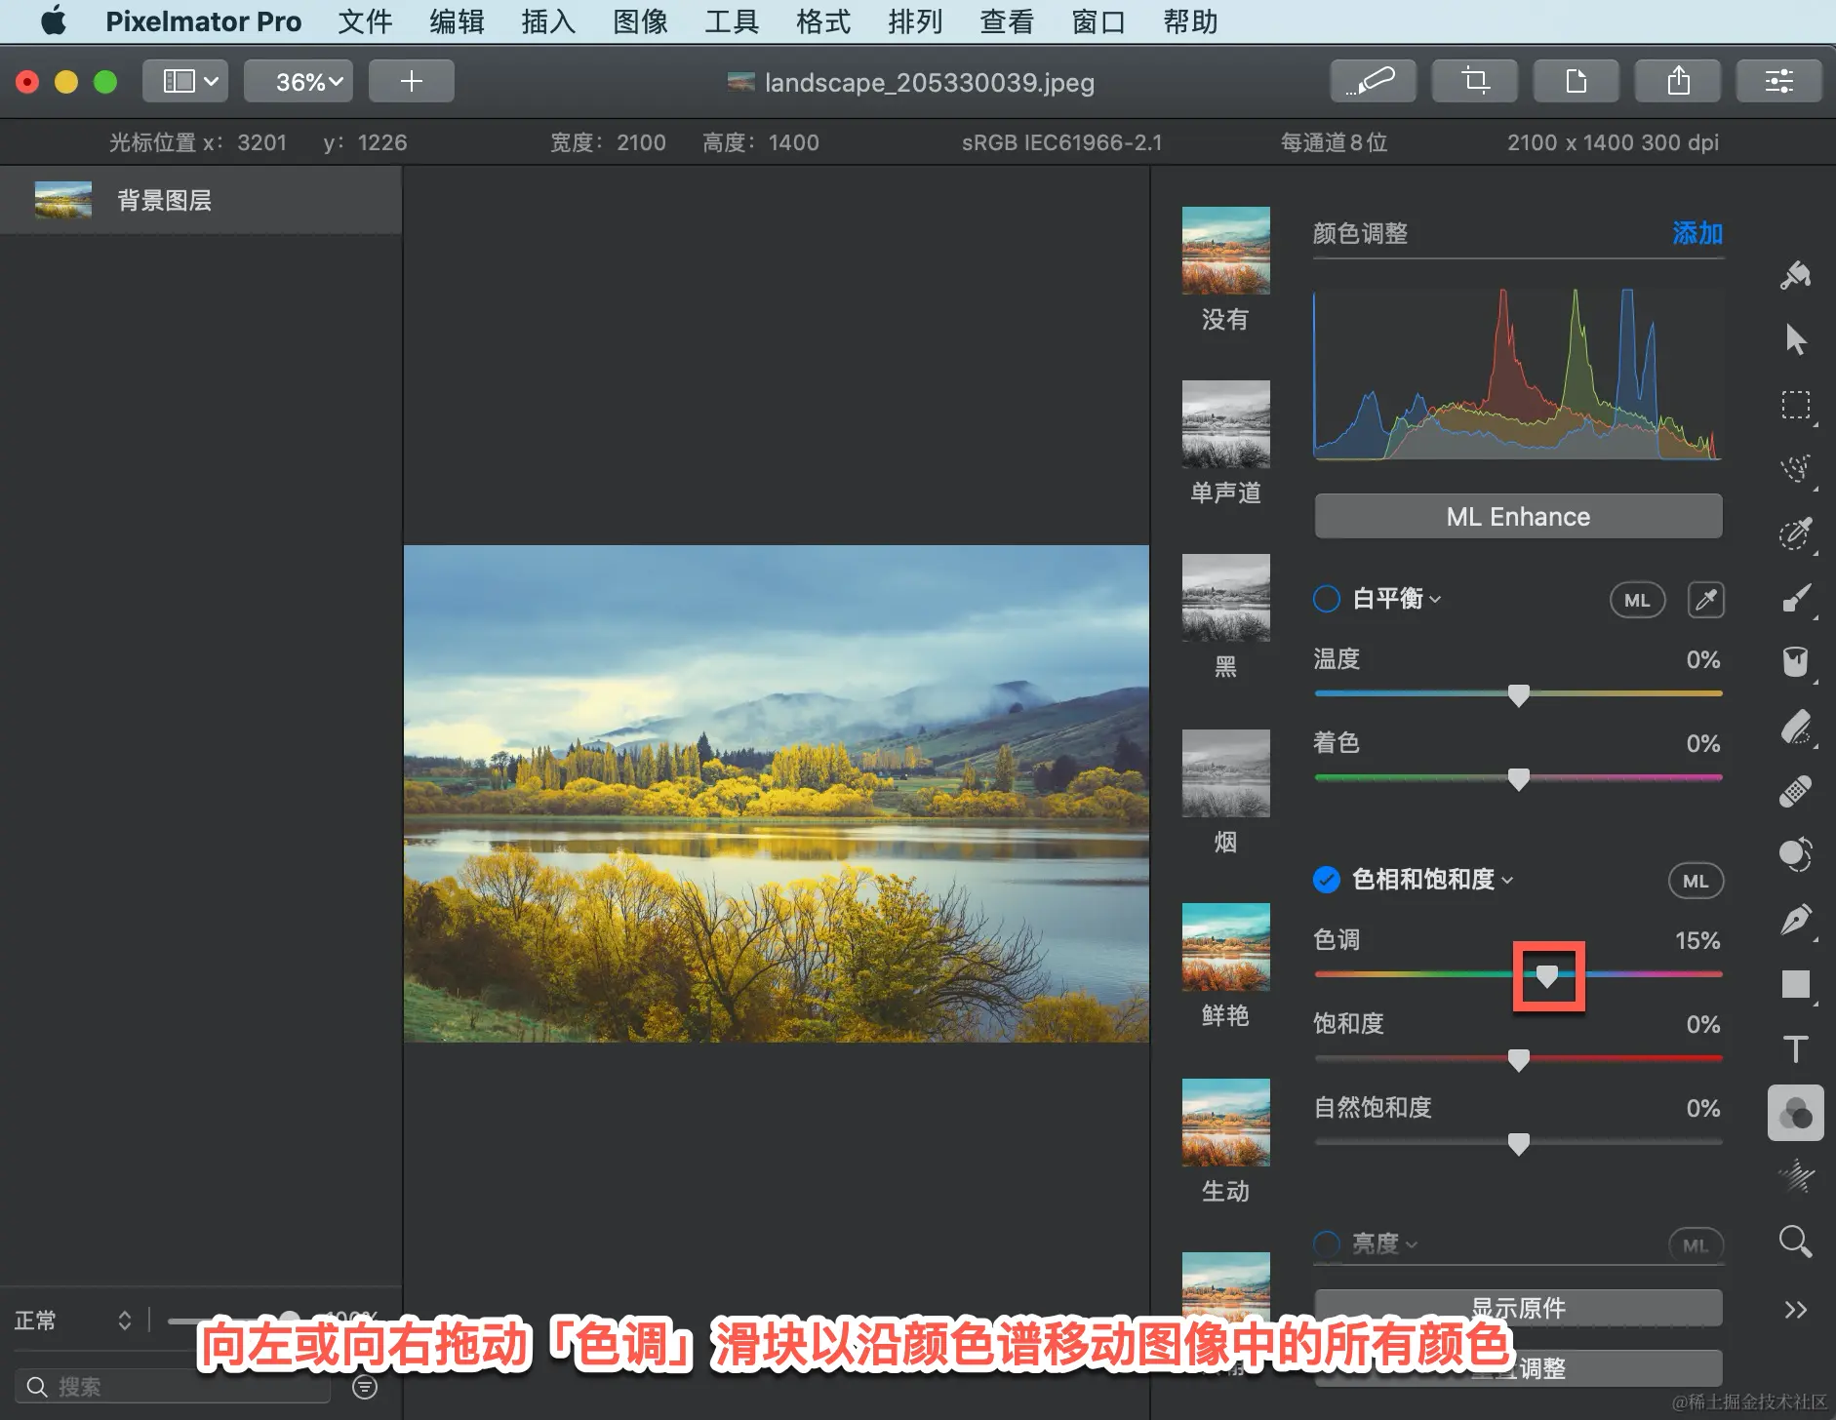Viewport: 1836px width, 1420px height.
Task: Open the Share toolbar button
Action: coord(1677,81)
